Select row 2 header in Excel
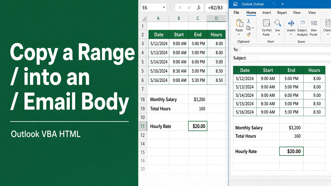 (142, 35)
